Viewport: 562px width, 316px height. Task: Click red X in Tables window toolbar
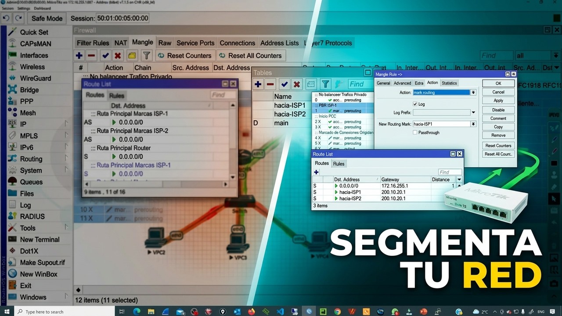tap(297, 84)
